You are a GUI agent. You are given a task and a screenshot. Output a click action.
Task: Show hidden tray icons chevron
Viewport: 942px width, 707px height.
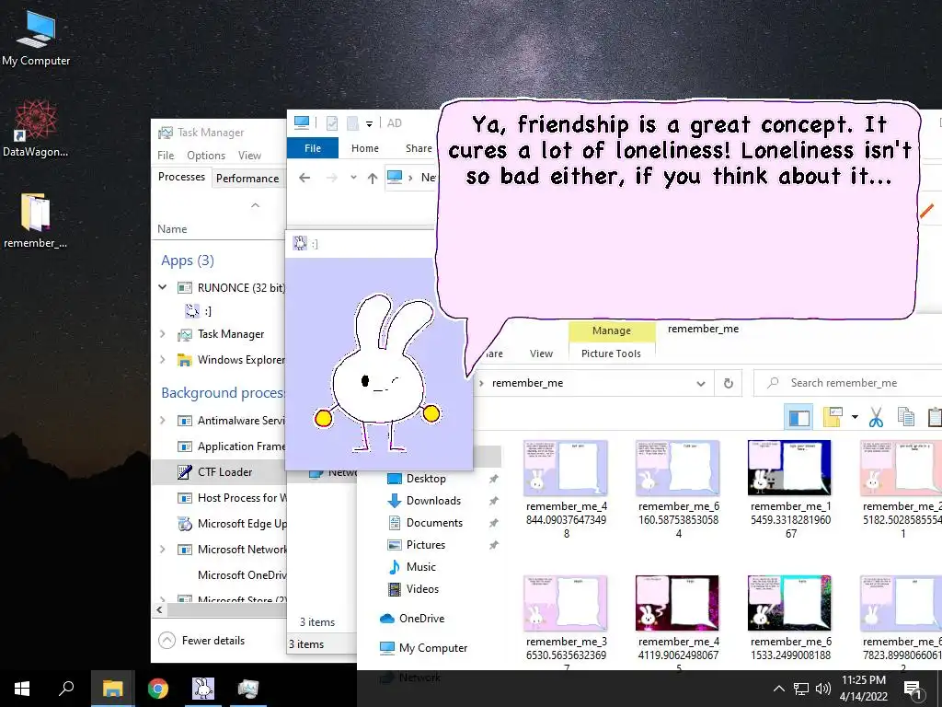click(x=778, y=689)
